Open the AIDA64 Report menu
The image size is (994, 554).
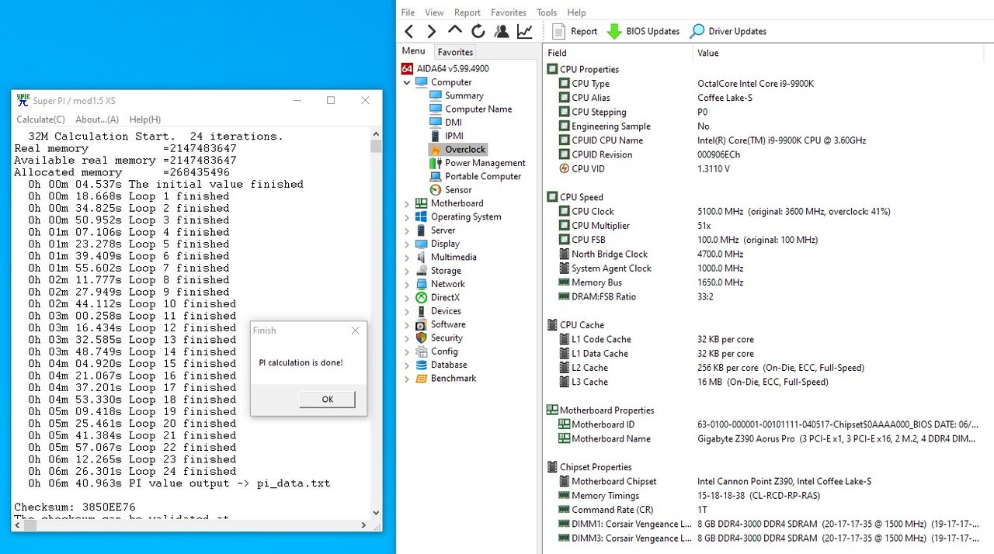(x=467, y=12)
